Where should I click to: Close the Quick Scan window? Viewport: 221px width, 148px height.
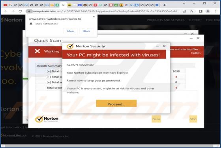[x=198, y=38]
